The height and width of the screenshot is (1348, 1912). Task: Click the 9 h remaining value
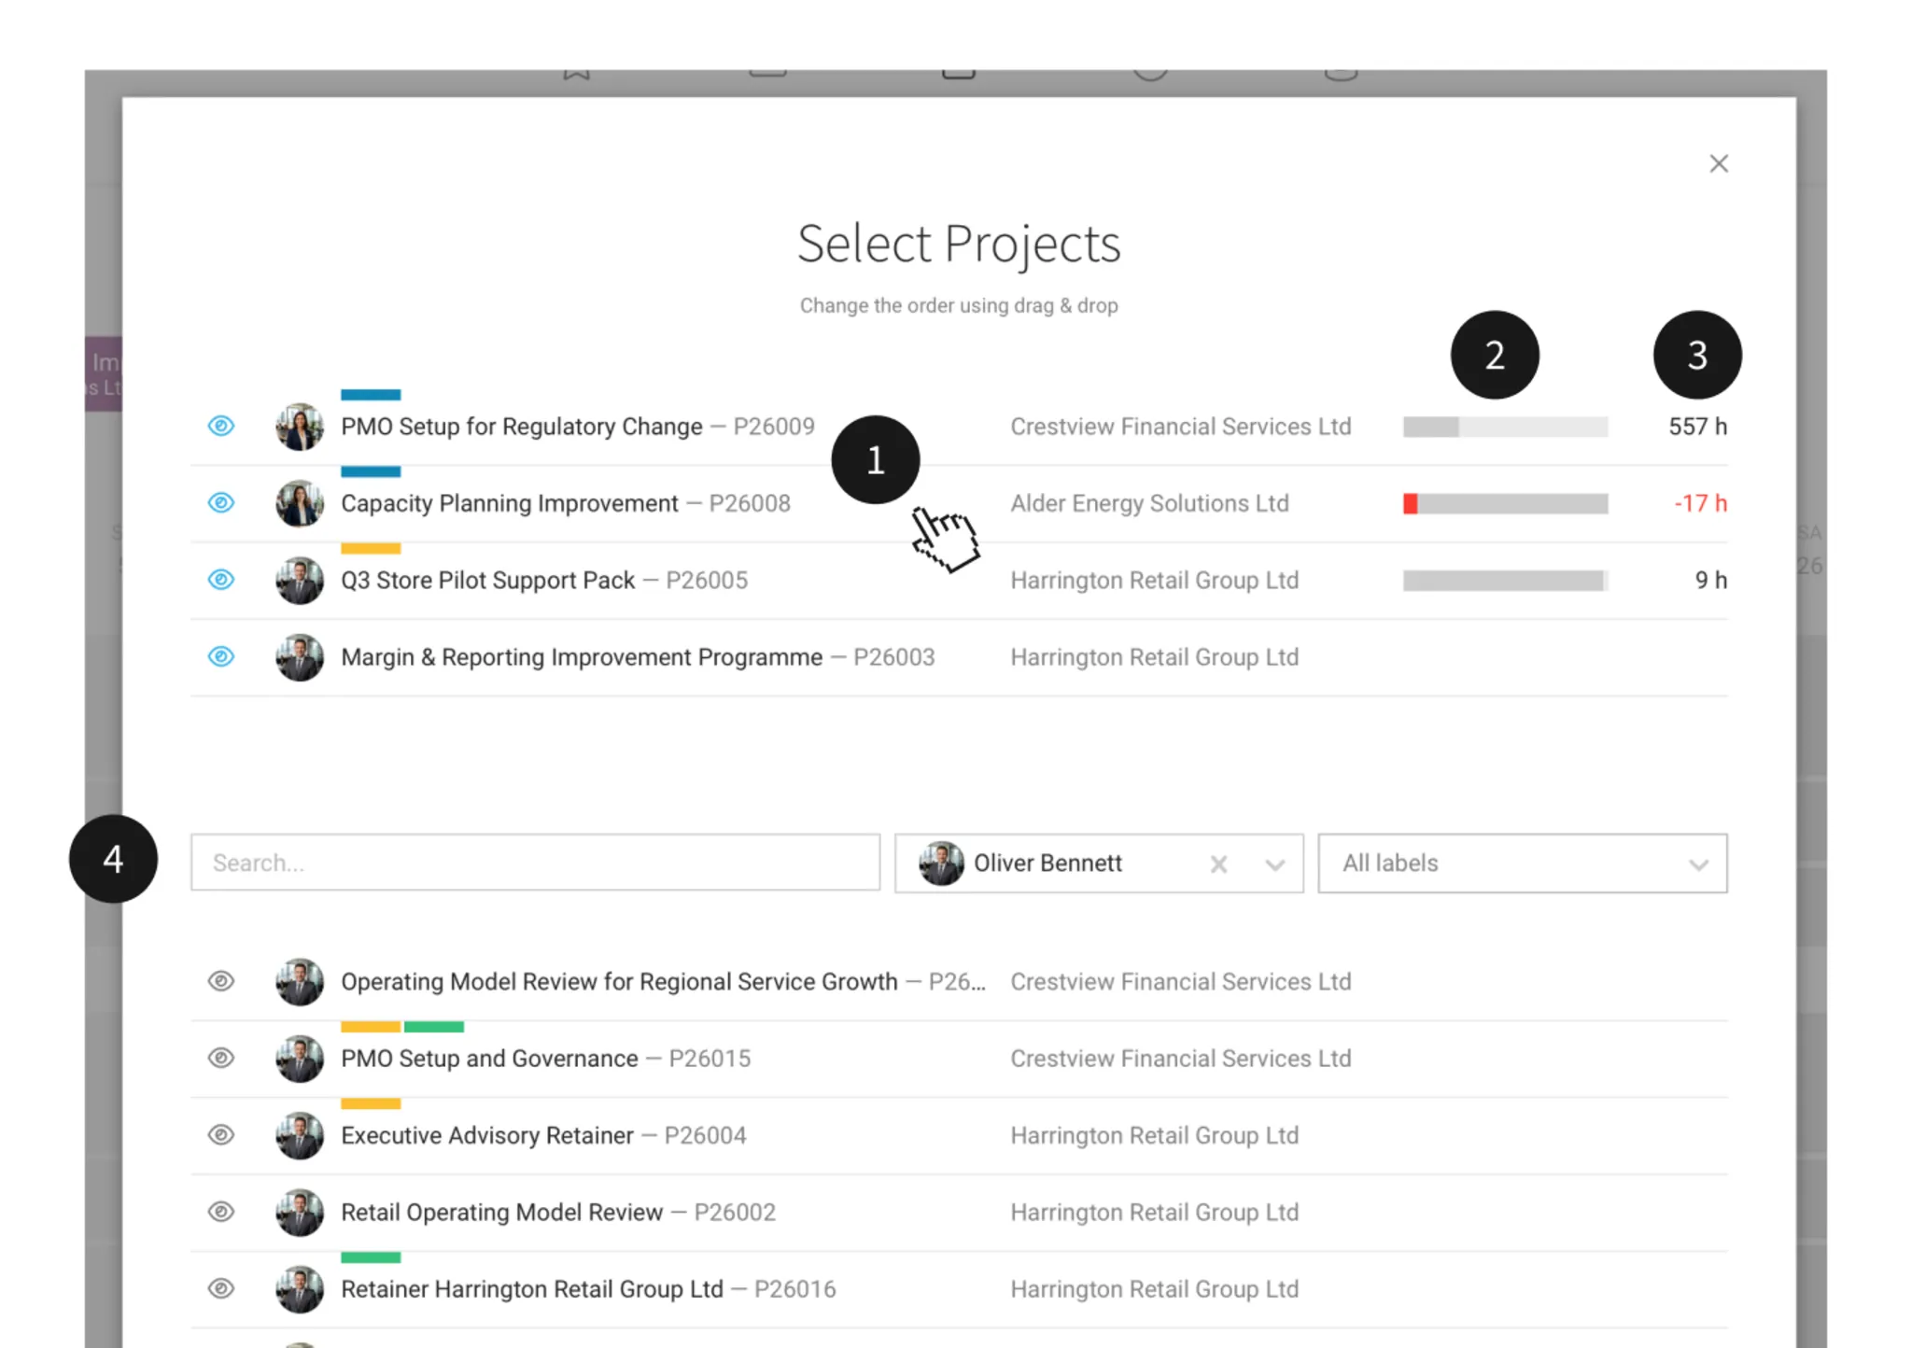1711,580
